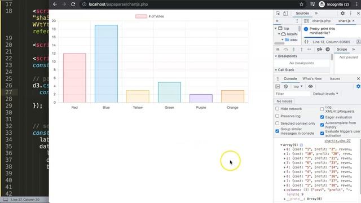Click the No Issues button
The image size is (361, 203).
point(284,101)
